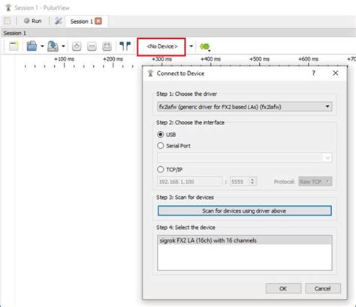Click the zoom-to-fit toolbar icon

[x=107, y=46]
